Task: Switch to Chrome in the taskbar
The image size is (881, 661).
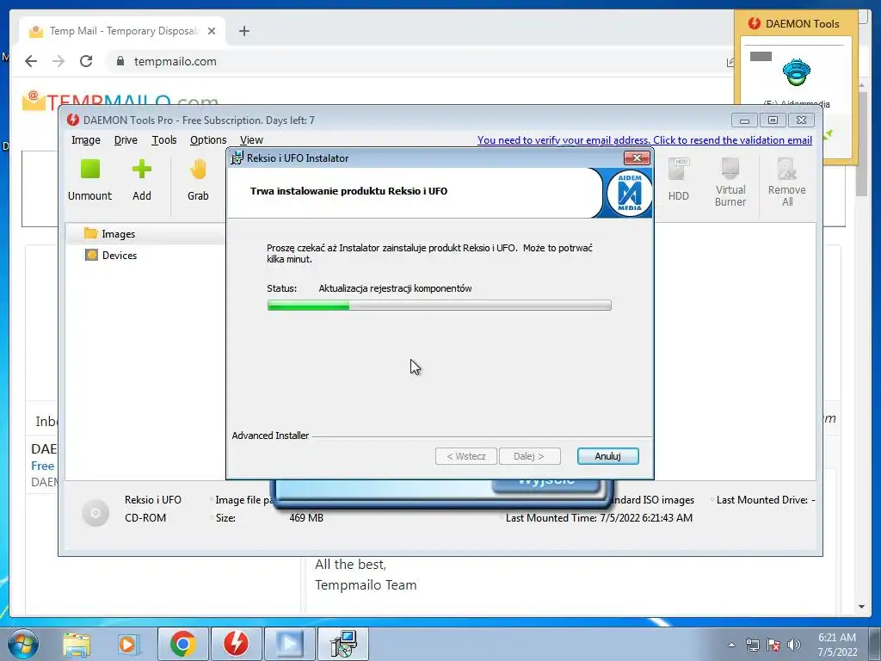Action: tap(182, 644)
